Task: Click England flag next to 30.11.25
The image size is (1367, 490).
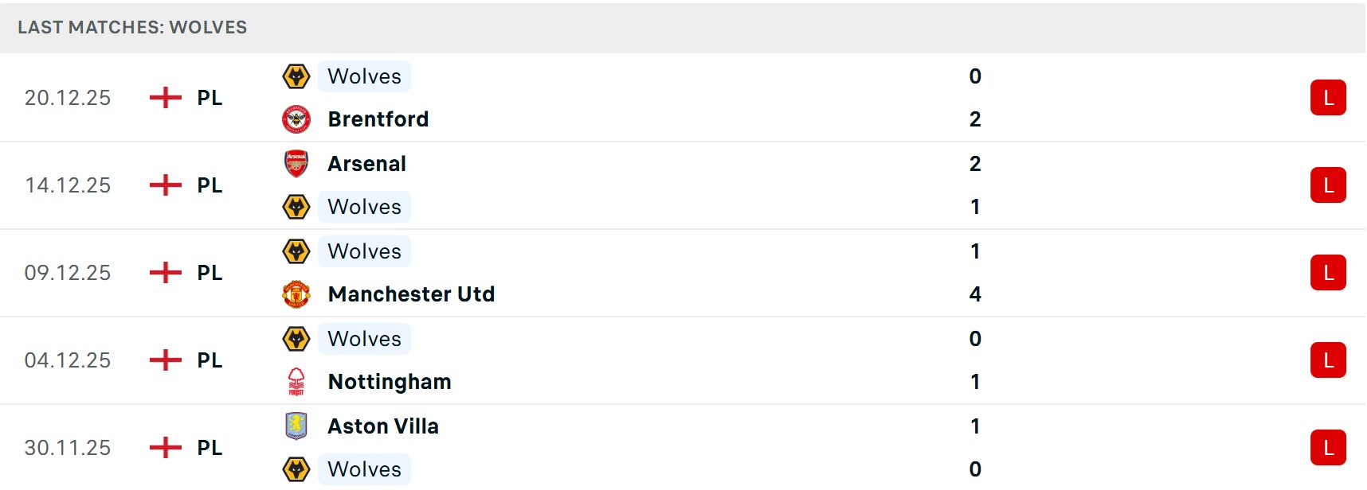Action: (x=166, y=448)
